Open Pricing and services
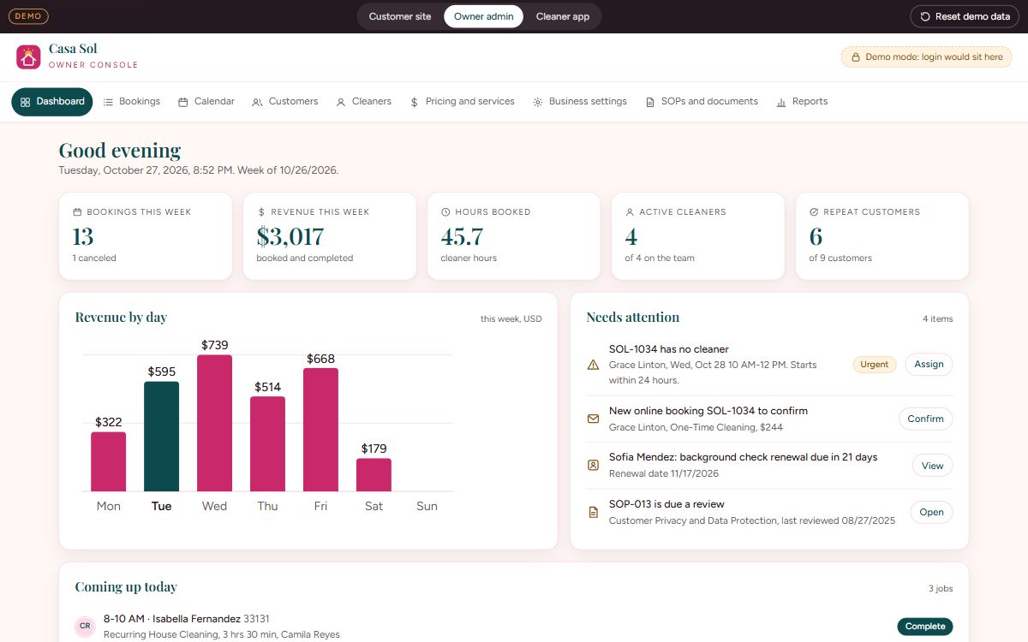This screenshot has width=1028, height=642. point(462,101)
